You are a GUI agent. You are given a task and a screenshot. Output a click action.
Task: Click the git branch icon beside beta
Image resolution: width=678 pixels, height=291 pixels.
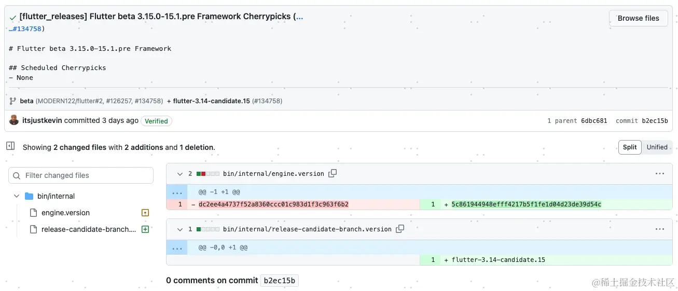click(13, 101)
